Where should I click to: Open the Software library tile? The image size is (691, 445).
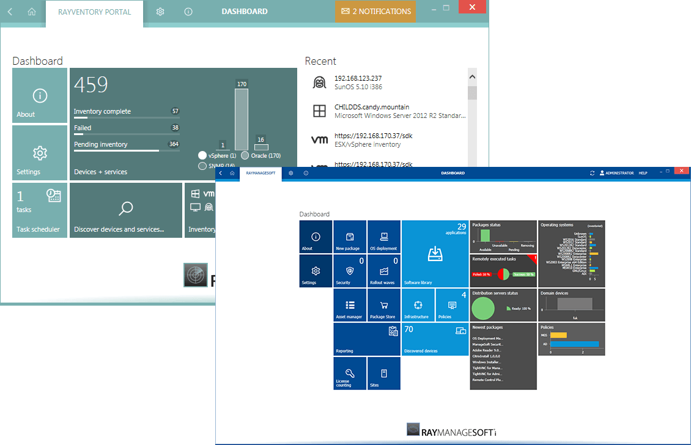[435, 254]
